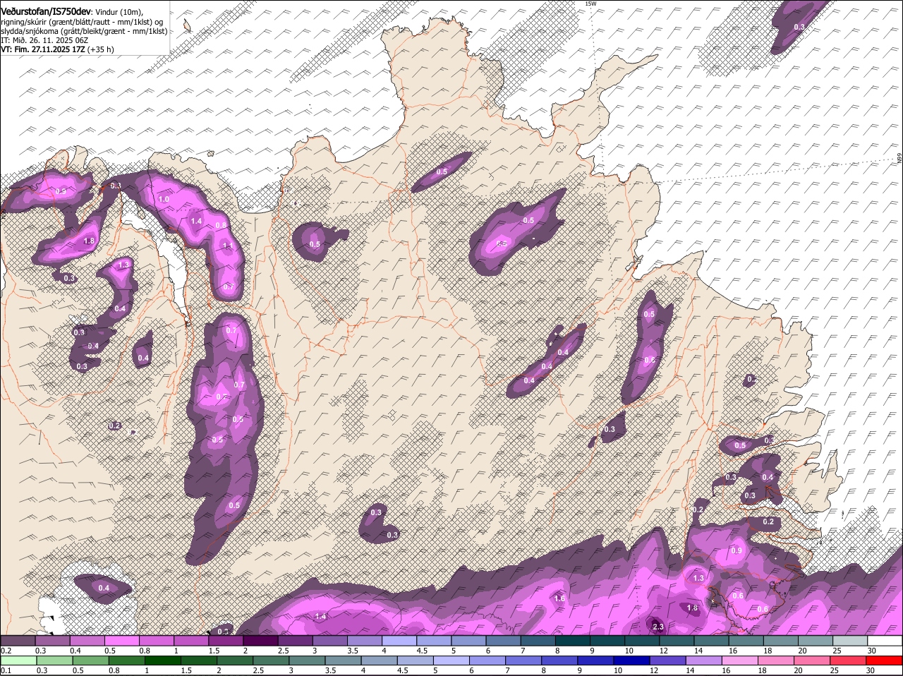Screen dimensions: 903x676
Task: Click the 1.1 snowfall value on the map
Action: [x=228, y=246]
